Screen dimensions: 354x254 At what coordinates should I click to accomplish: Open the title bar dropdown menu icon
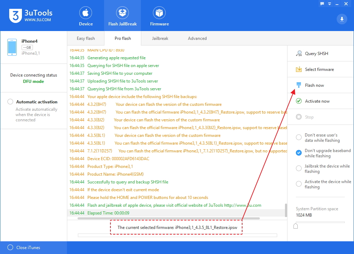pyautogui.click(x=330, y=4)
